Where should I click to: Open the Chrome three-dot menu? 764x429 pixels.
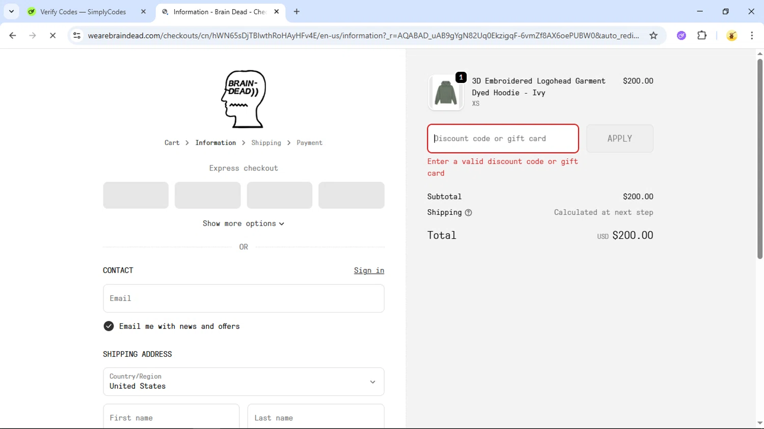752,36
